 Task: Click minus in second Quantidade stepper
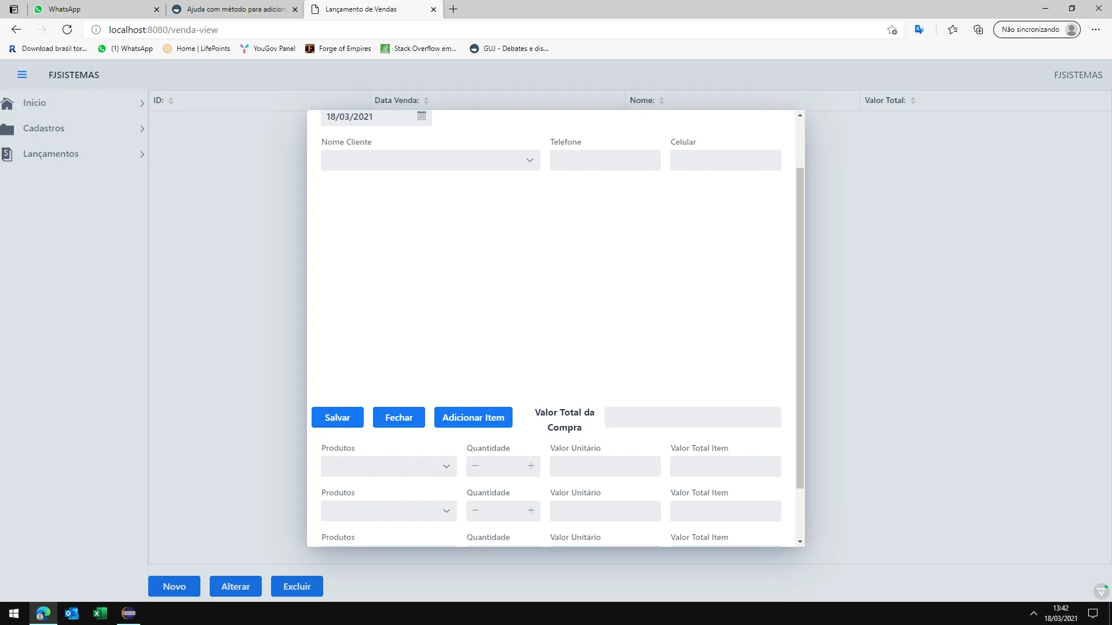475,511
